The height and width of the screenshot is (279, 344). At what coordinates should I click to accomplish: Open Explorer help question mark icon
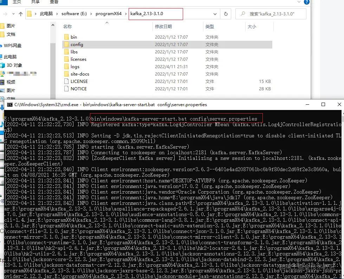(307, 2)
